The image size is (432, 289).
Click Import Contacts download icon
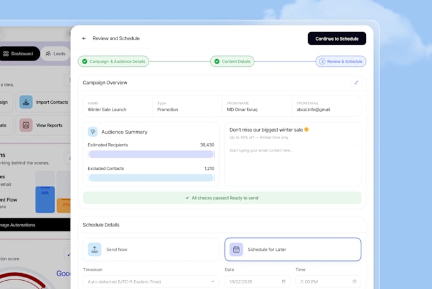(x=26, y=102)
